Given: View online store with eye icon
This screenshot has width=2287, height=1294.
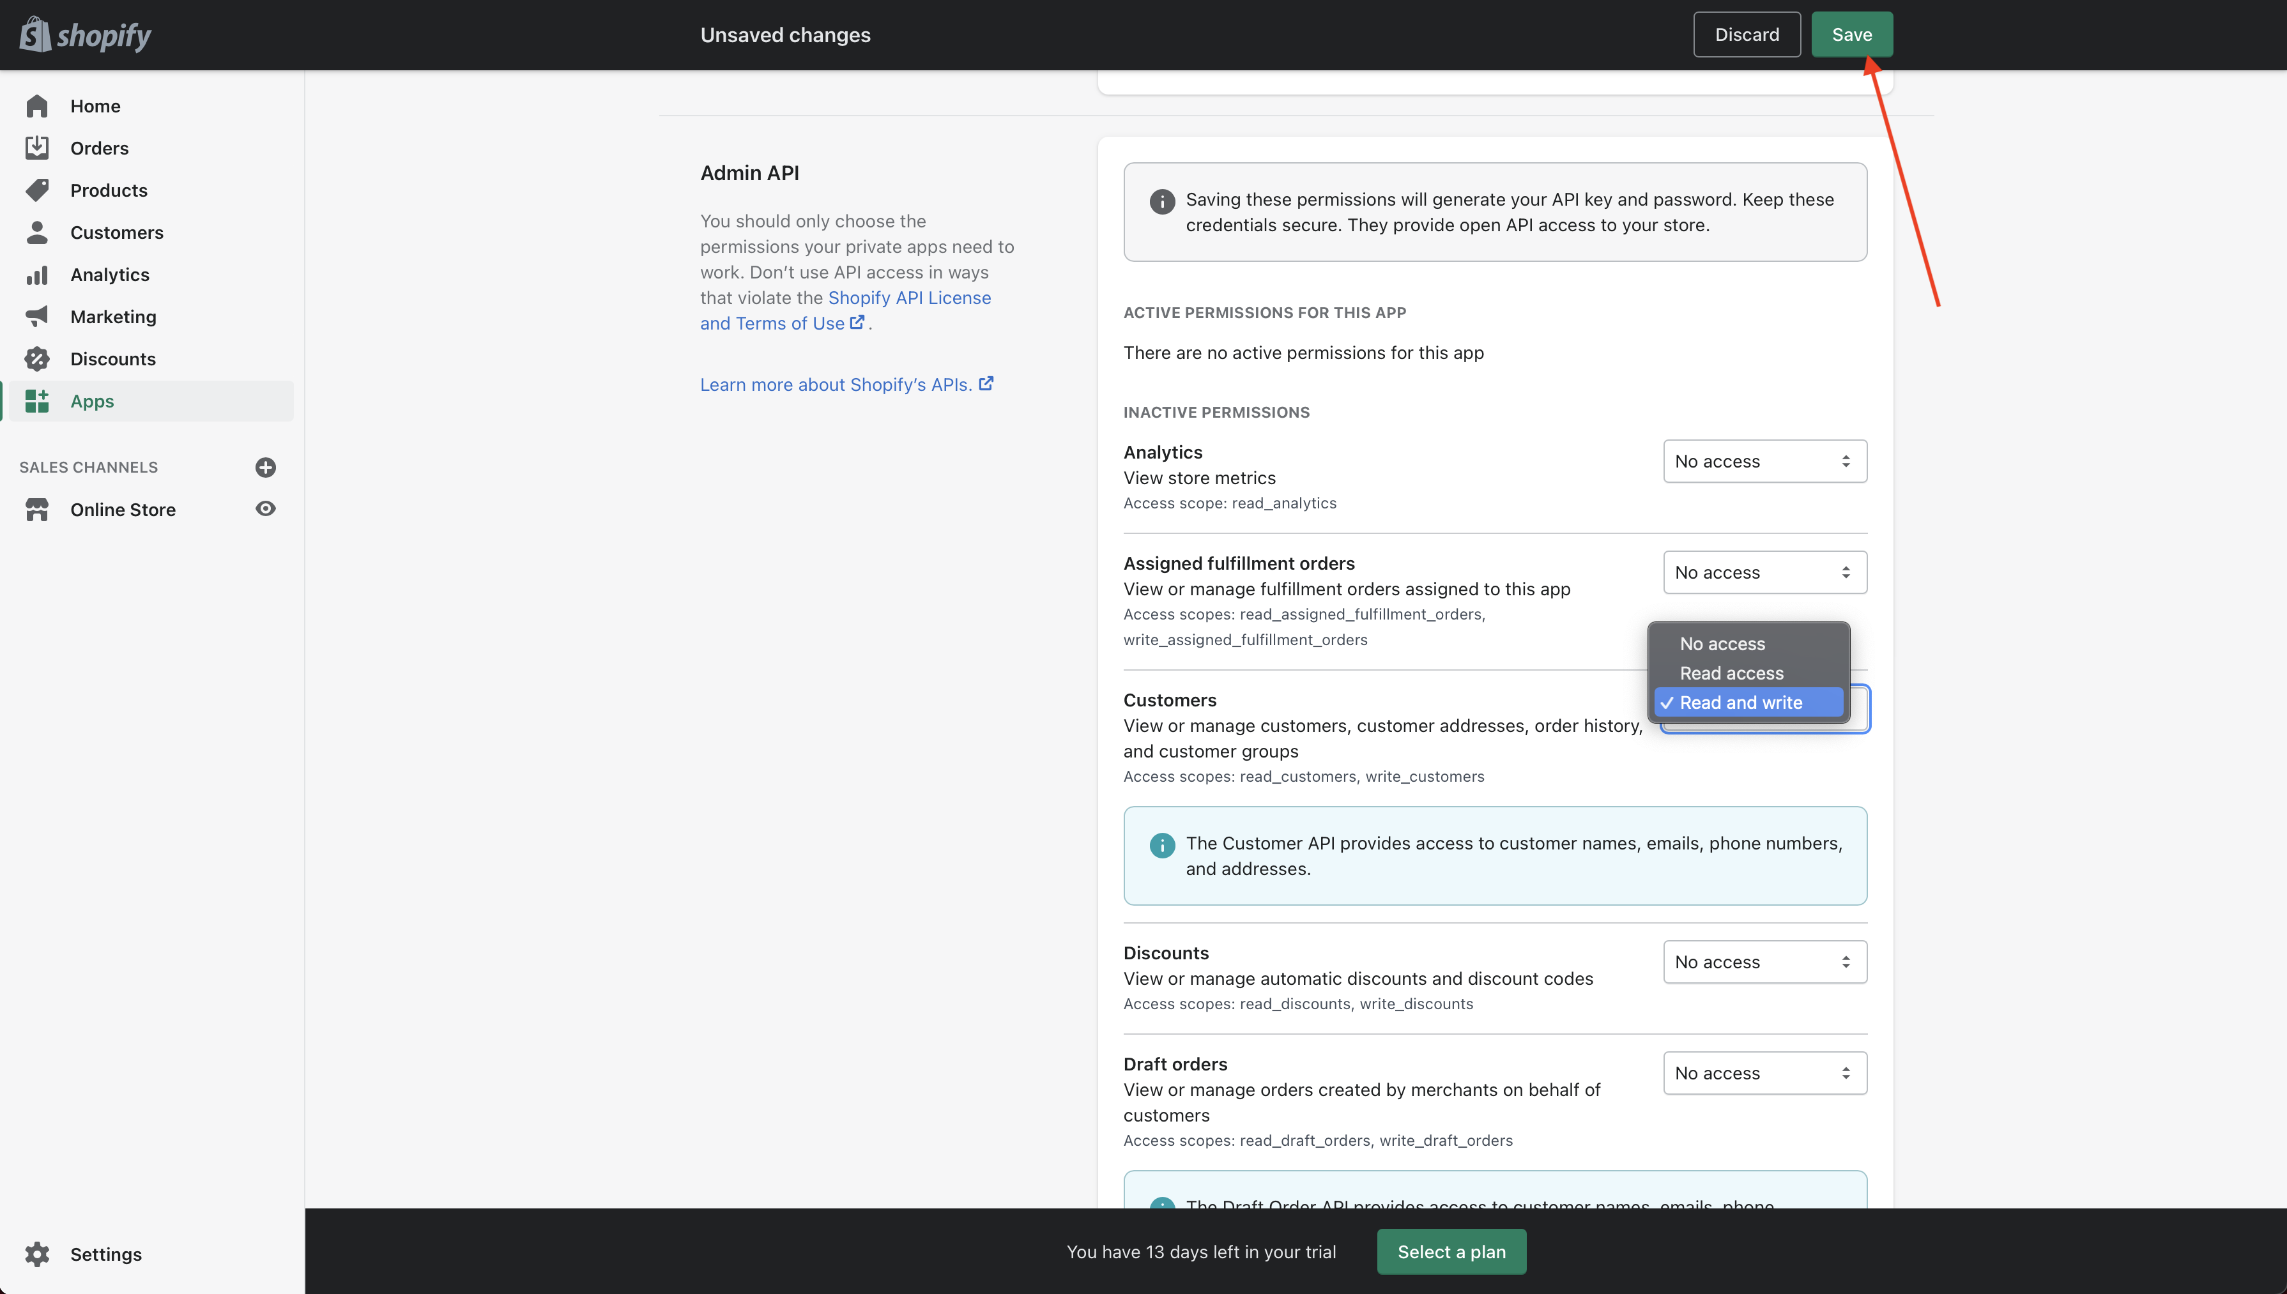Looking at the screenshot, I should (265, 508).
